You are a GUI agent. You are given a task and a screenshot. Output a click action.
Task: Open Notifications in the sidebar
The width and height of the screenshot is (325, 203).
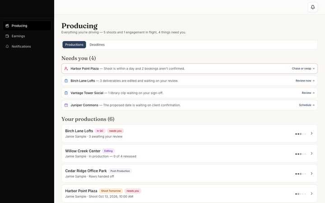point(27,46)
